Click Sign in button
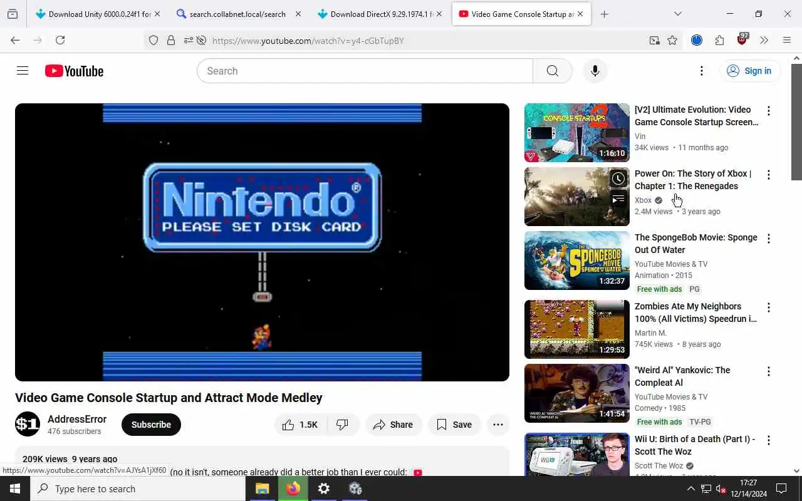Image resolution: width=802 pixels, height=501 pixels. (750, 71)
